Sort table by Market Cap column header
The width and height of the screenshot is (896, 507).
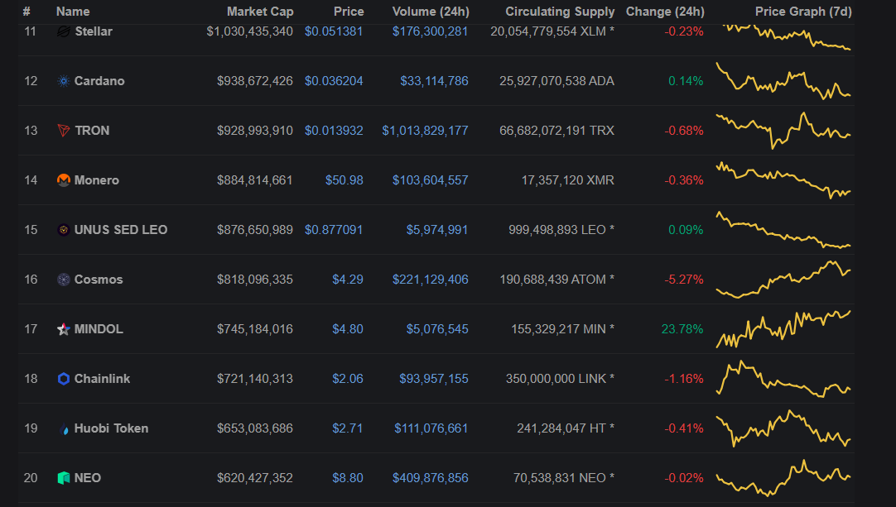260,12
